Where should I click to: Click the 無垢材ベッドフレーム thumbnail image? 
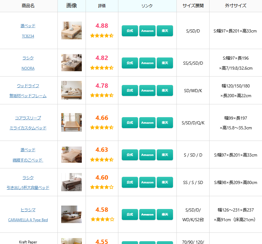[72, 90]
